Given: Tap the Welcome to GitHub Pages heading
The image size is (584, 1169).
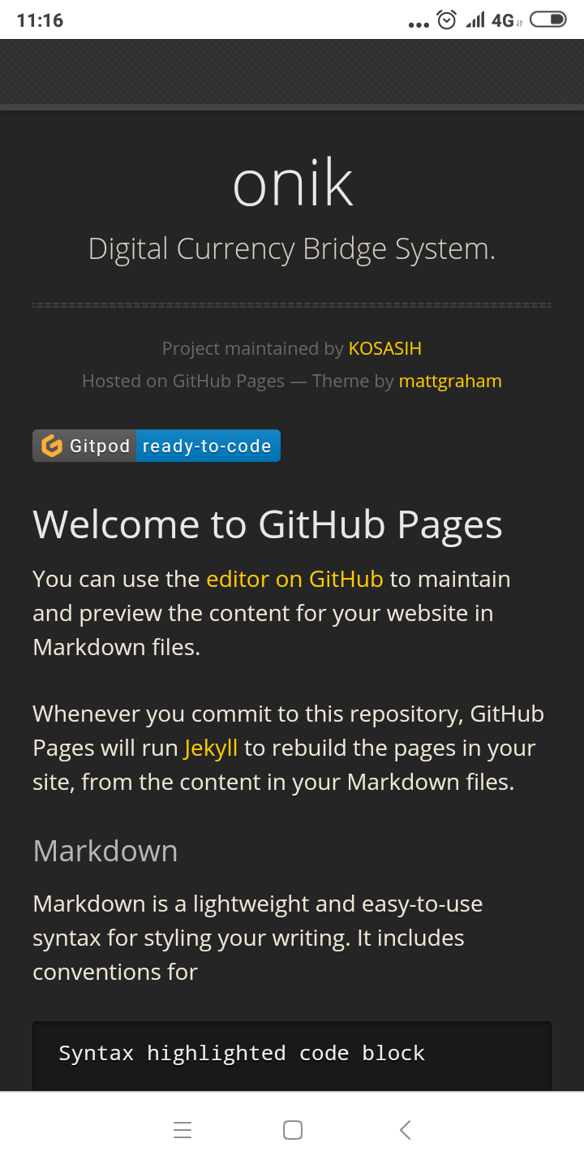Looking at the screenshot, I should pyautogui.click(x=268, y=524).
